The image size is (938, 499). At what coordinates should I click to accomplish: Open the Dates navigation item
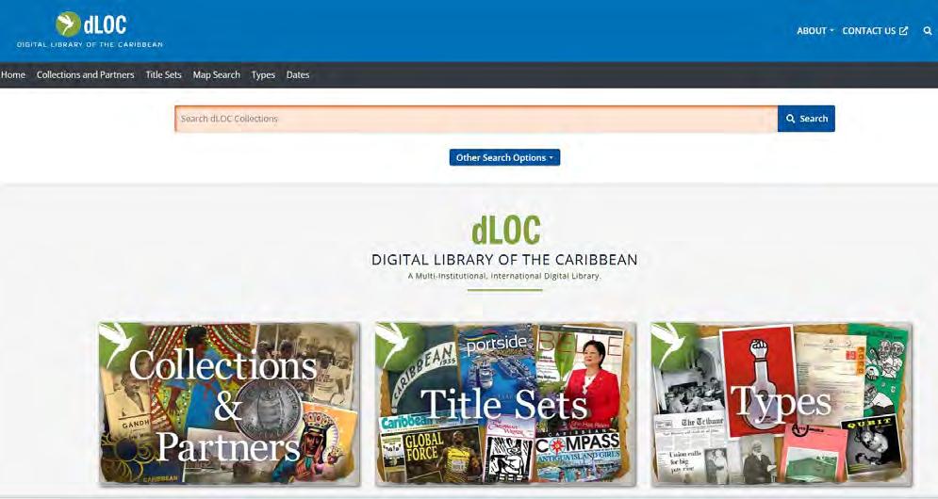[x=298, y=74]
